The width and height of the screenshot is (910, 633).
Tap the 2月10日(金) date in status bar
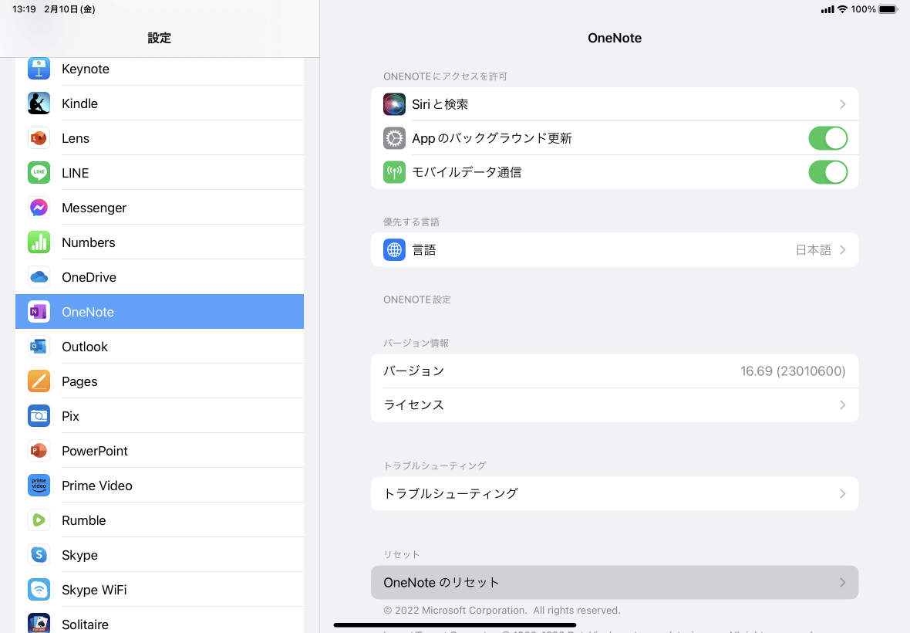tap(69, 9)
